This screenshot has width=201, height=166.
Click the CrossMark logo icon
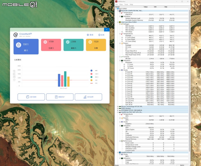click(x=16, y=35)
